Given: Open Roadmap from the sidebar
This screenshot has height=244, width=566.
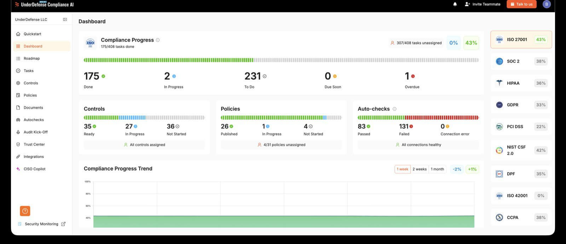Looking at the screenshot, I should 41,58.
